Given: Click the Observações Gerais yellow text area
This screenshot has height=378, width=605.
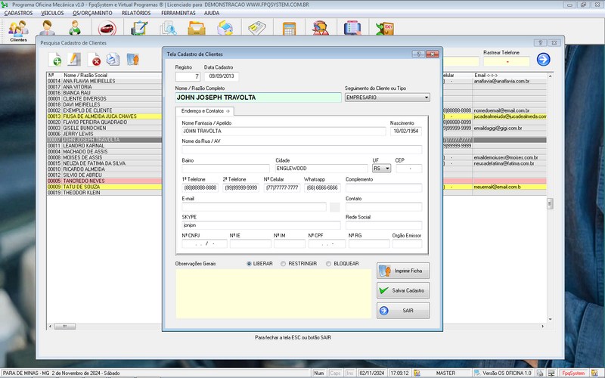Looking at the screenshot, I should click(272, 295).
